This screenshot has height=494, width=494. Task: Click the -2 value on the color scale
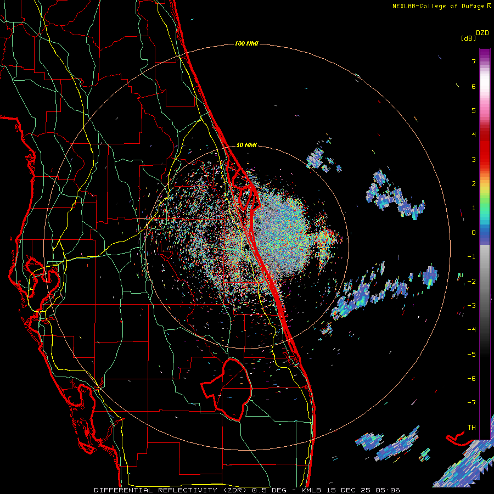tap(471, 281)
